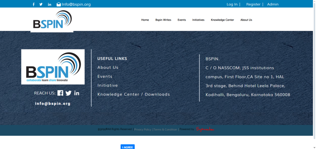Click the large BSPIN footer logo image
316x149 pixels.
click(x=53, y=67)
